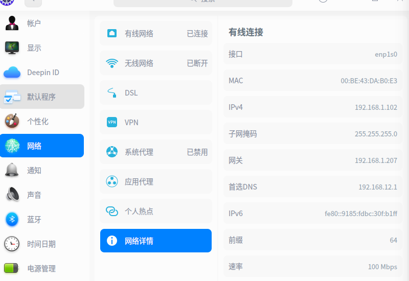Click the 系统代理 system proxy icon

click(112, 152)
